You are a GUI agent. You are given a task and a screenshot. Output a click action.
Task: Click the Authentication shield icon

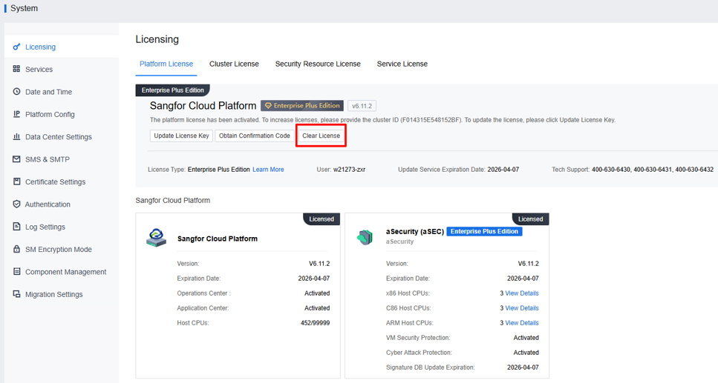click(16, 204)
